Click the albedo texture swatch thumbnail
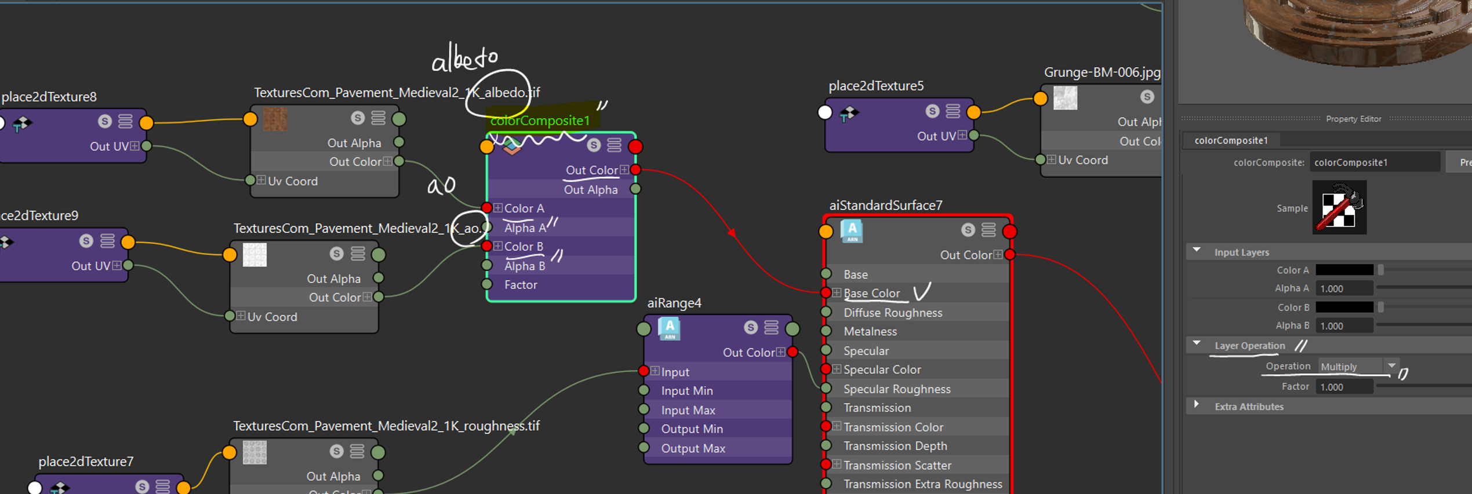1472x494 pixels. coord(275,119)
